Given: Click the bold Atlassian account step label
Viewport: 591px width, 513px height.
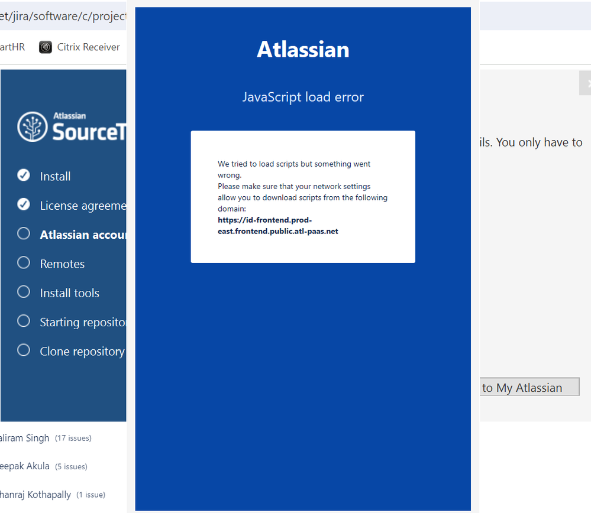Looking at the screenshot, I should click(x=83, y=235).
